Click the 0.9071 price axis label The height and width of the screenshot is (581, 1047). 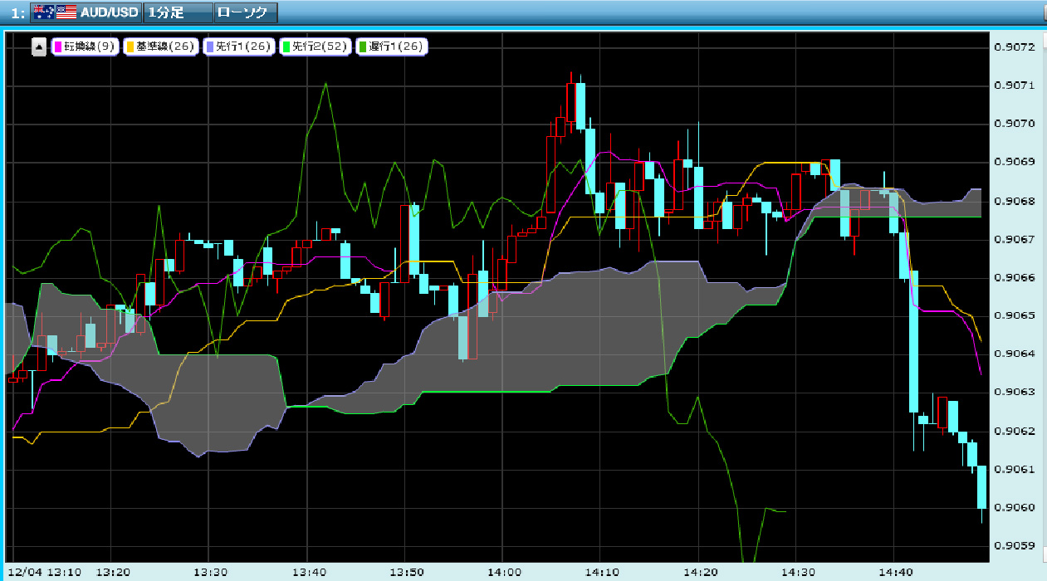coord(1015,85)
